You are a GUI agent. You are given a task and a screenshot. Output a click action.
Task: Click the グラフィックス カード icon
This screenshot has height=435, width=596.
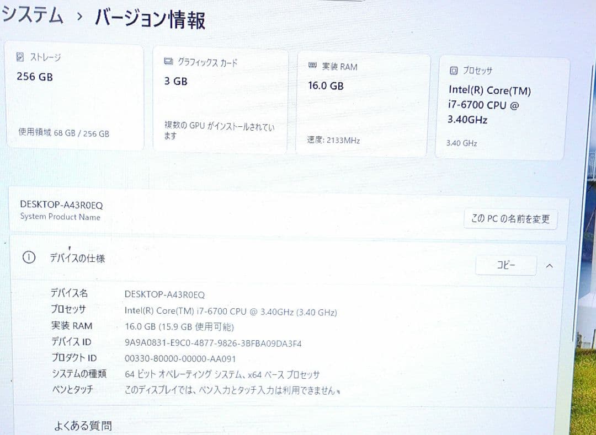(x=168, y=62)
